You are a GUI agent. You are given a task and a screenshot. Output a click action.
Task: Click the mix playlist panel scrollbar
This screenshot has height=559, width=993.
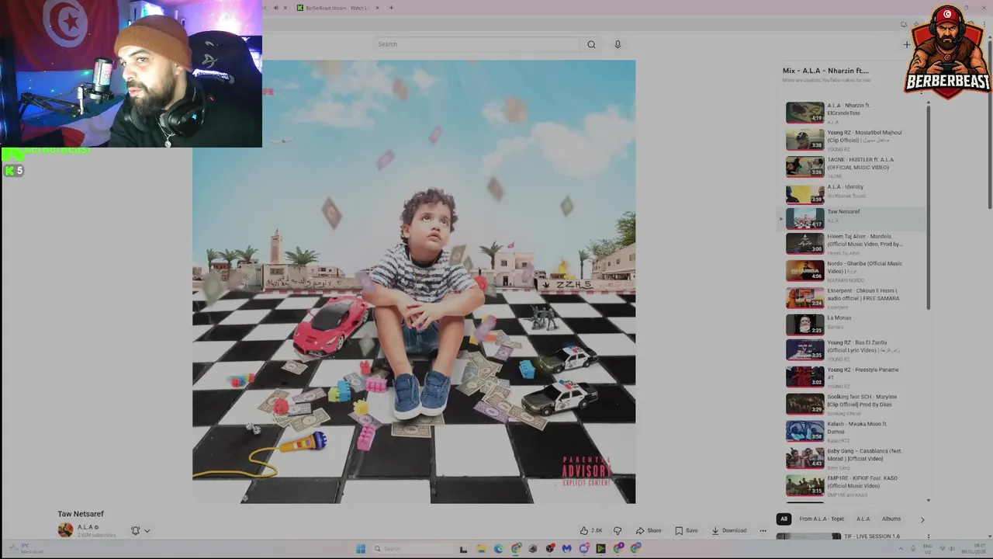[x=929, y=206]
